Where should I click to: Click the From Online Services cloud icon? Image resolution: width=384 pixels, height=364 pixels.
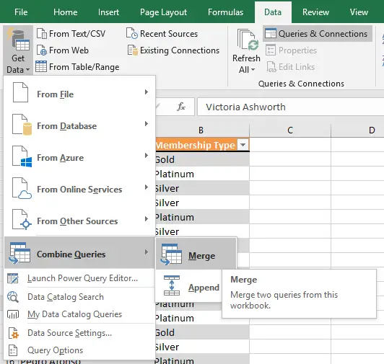point(22,188)
